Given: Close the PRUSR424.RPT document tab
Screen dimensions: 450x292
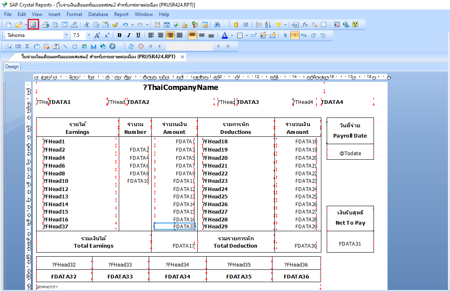Looking at the screenshot, I should click(x=182, y=57).
